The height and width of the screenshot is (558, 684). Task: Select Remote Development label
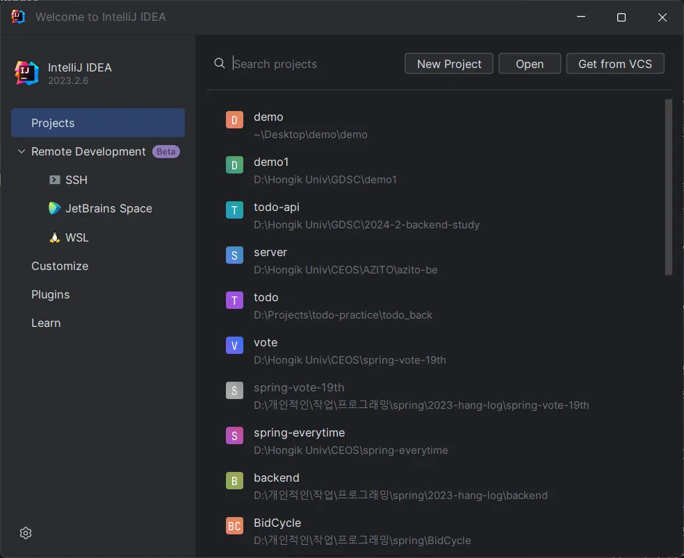[x=88, y=151]
